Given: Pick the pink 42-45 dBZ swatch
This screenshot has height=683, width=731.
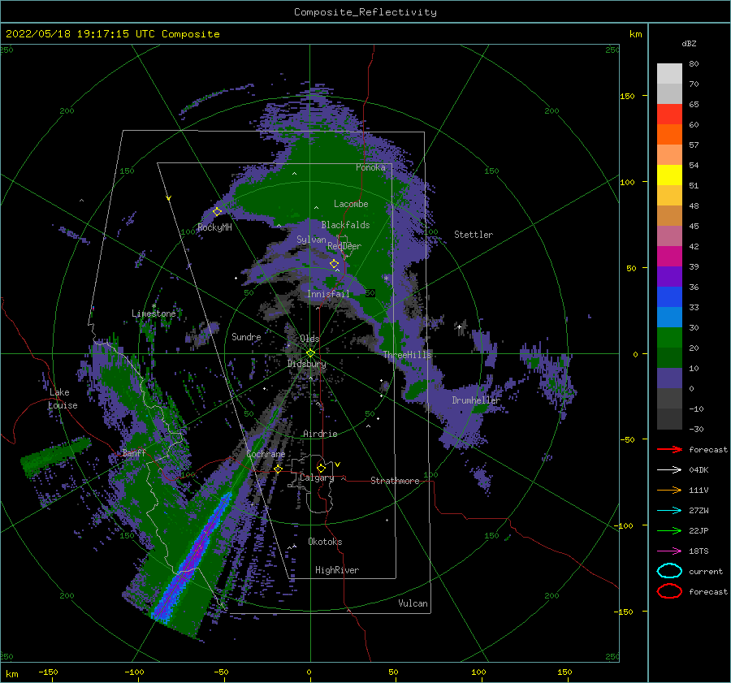Looking at the screenshot, I should pyautogui.click(x=669, y=236).
